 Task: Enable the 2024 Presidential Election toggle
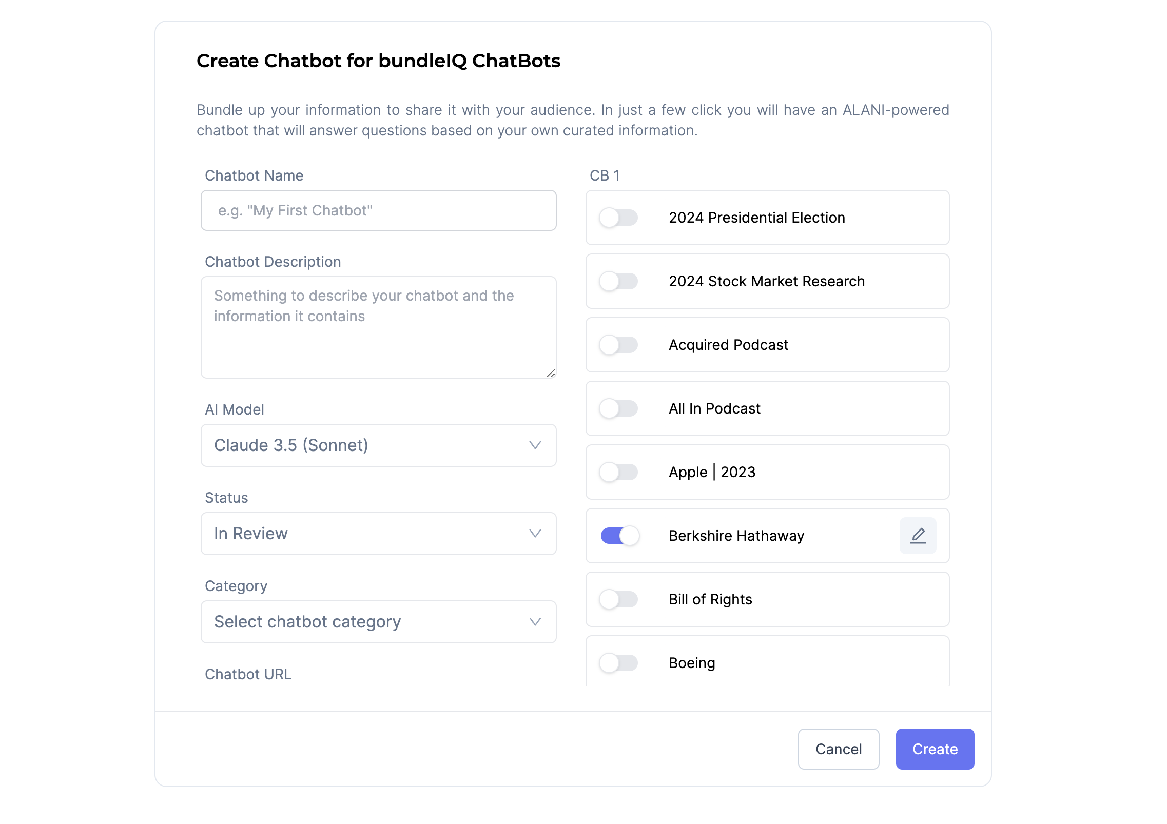tap(618, 218)
